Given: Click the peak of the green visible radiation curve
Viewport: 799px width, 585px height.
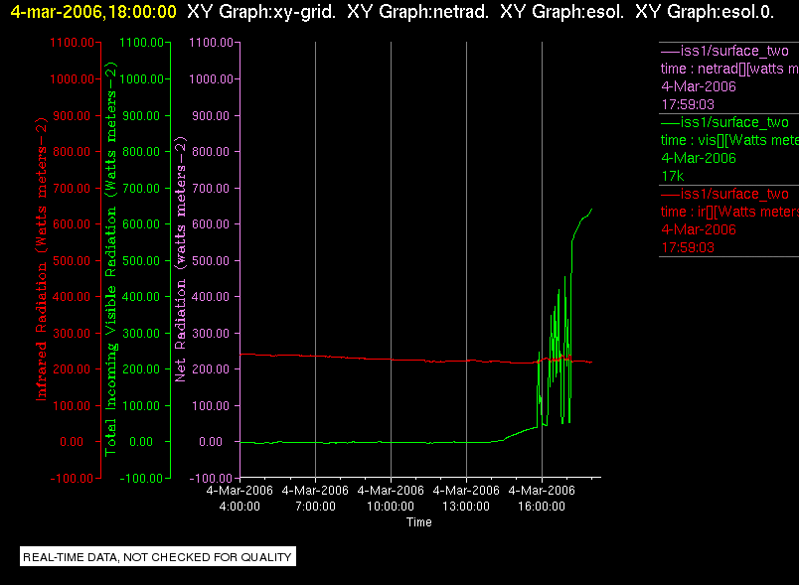Looking at the screenshot, I should click(591, 209).
